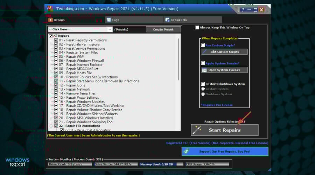
Task: Select 21 - Repair Windows Snipping Tool text
Action: (86, 122)
